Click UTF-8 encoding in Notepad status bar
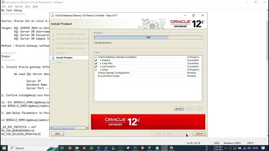This screenshot has width=269, height=151. point(251,143)
